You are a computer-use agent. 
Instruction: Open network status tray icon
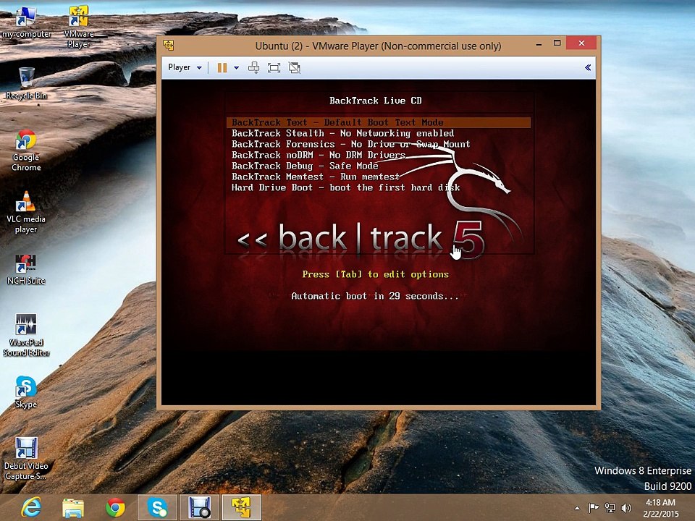click(610, 508)
